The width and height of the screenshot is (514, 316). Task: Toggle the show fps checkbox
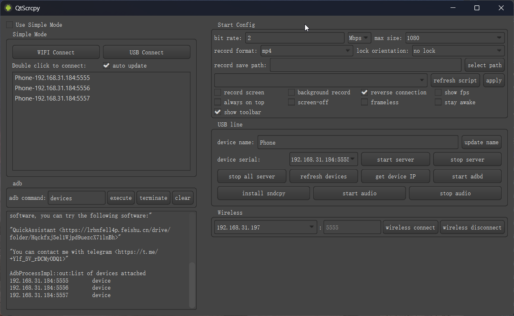[438, 92]
